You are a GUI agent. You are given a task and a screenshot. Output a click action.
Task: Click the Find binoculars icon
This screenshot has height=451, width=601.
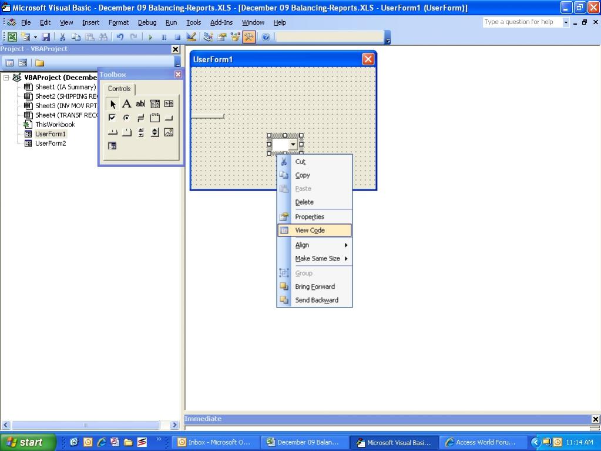tap(103, 37)
